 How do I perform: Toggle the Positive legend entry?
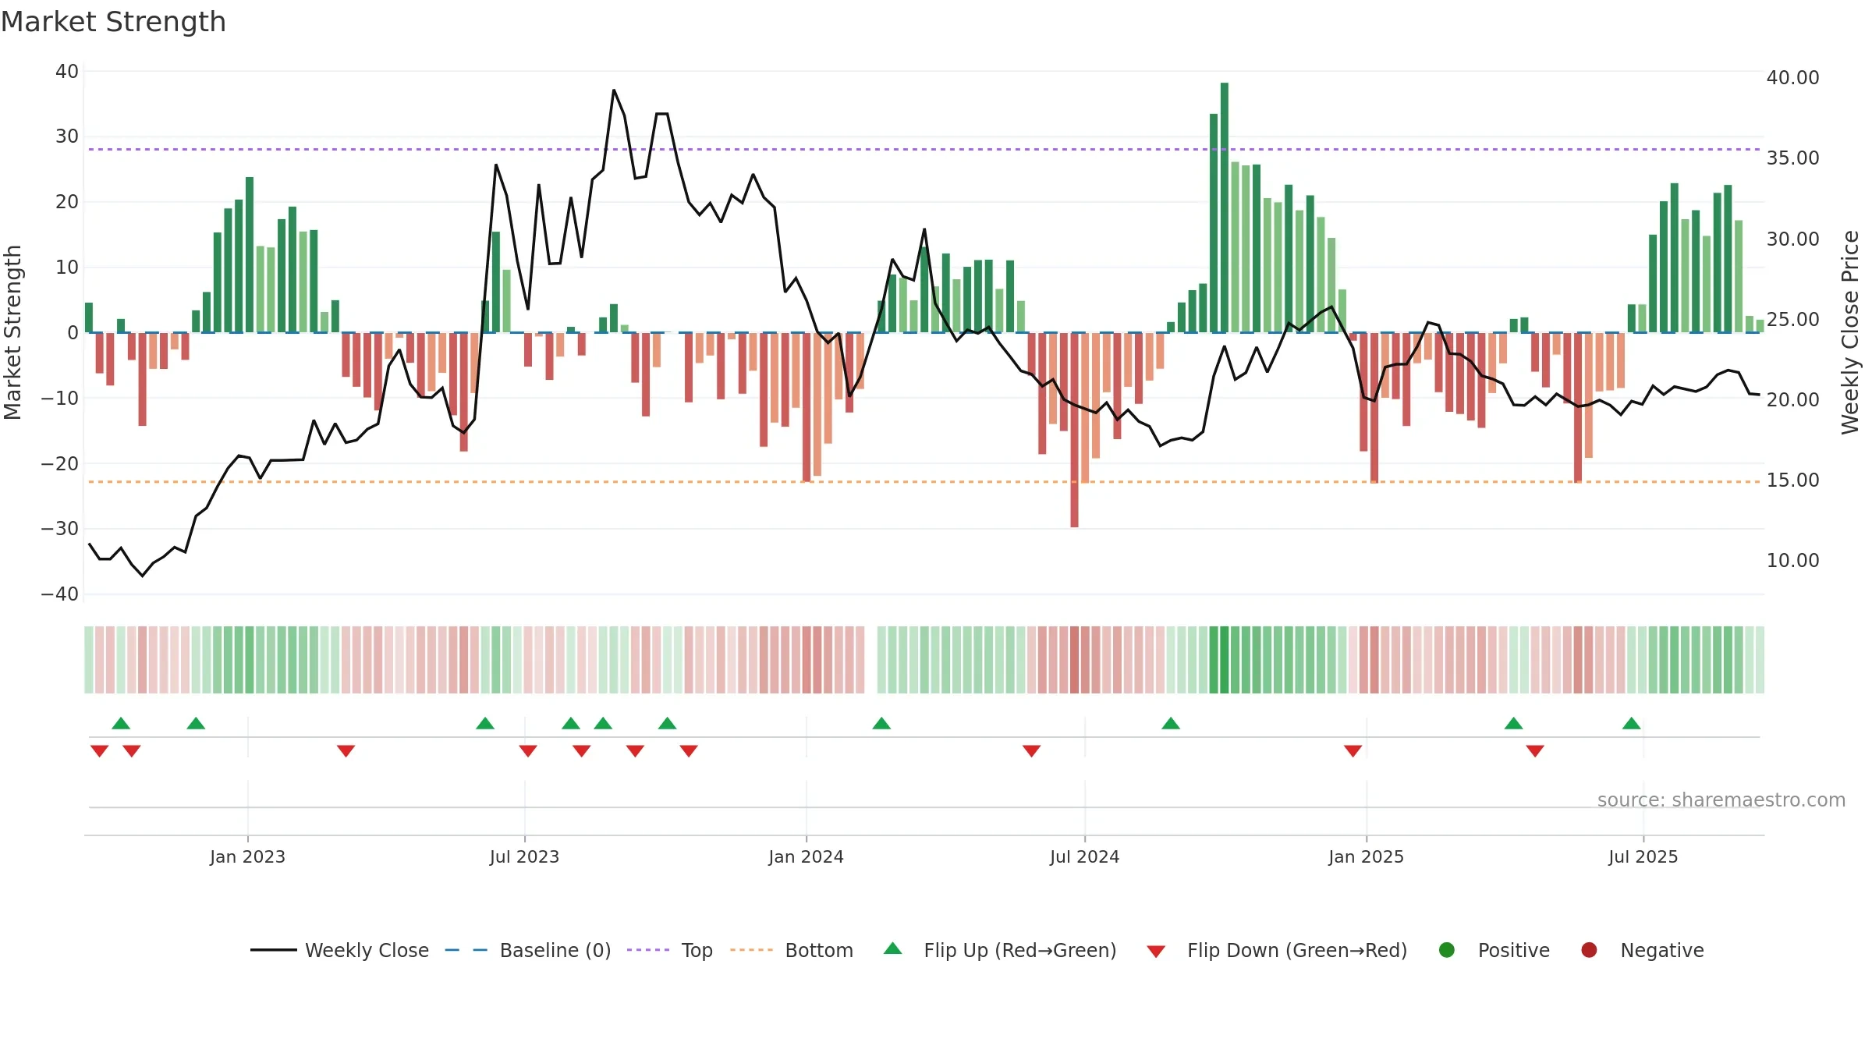(x=1494, y=950)
